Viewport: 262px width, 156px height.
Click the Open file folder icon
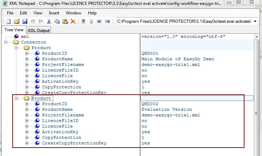point(17,21)
